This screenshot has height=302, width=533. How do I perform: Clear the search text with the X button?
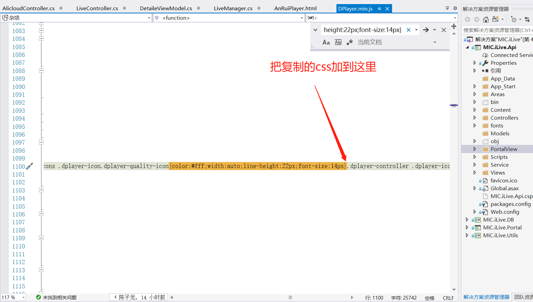409,30
